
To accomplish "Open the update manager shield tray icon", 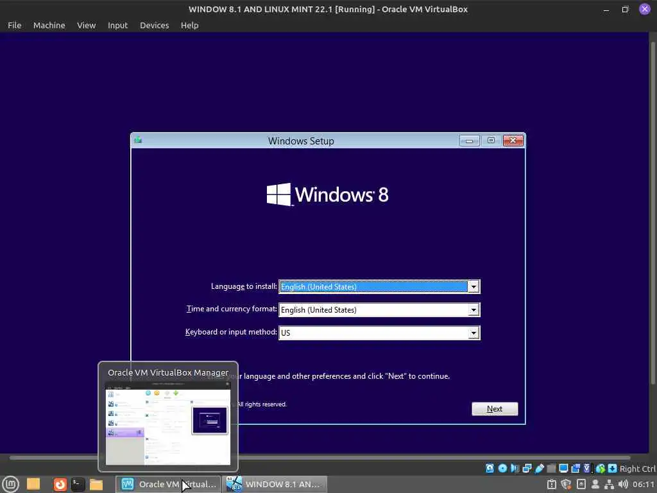I will (x=566, y=484).
